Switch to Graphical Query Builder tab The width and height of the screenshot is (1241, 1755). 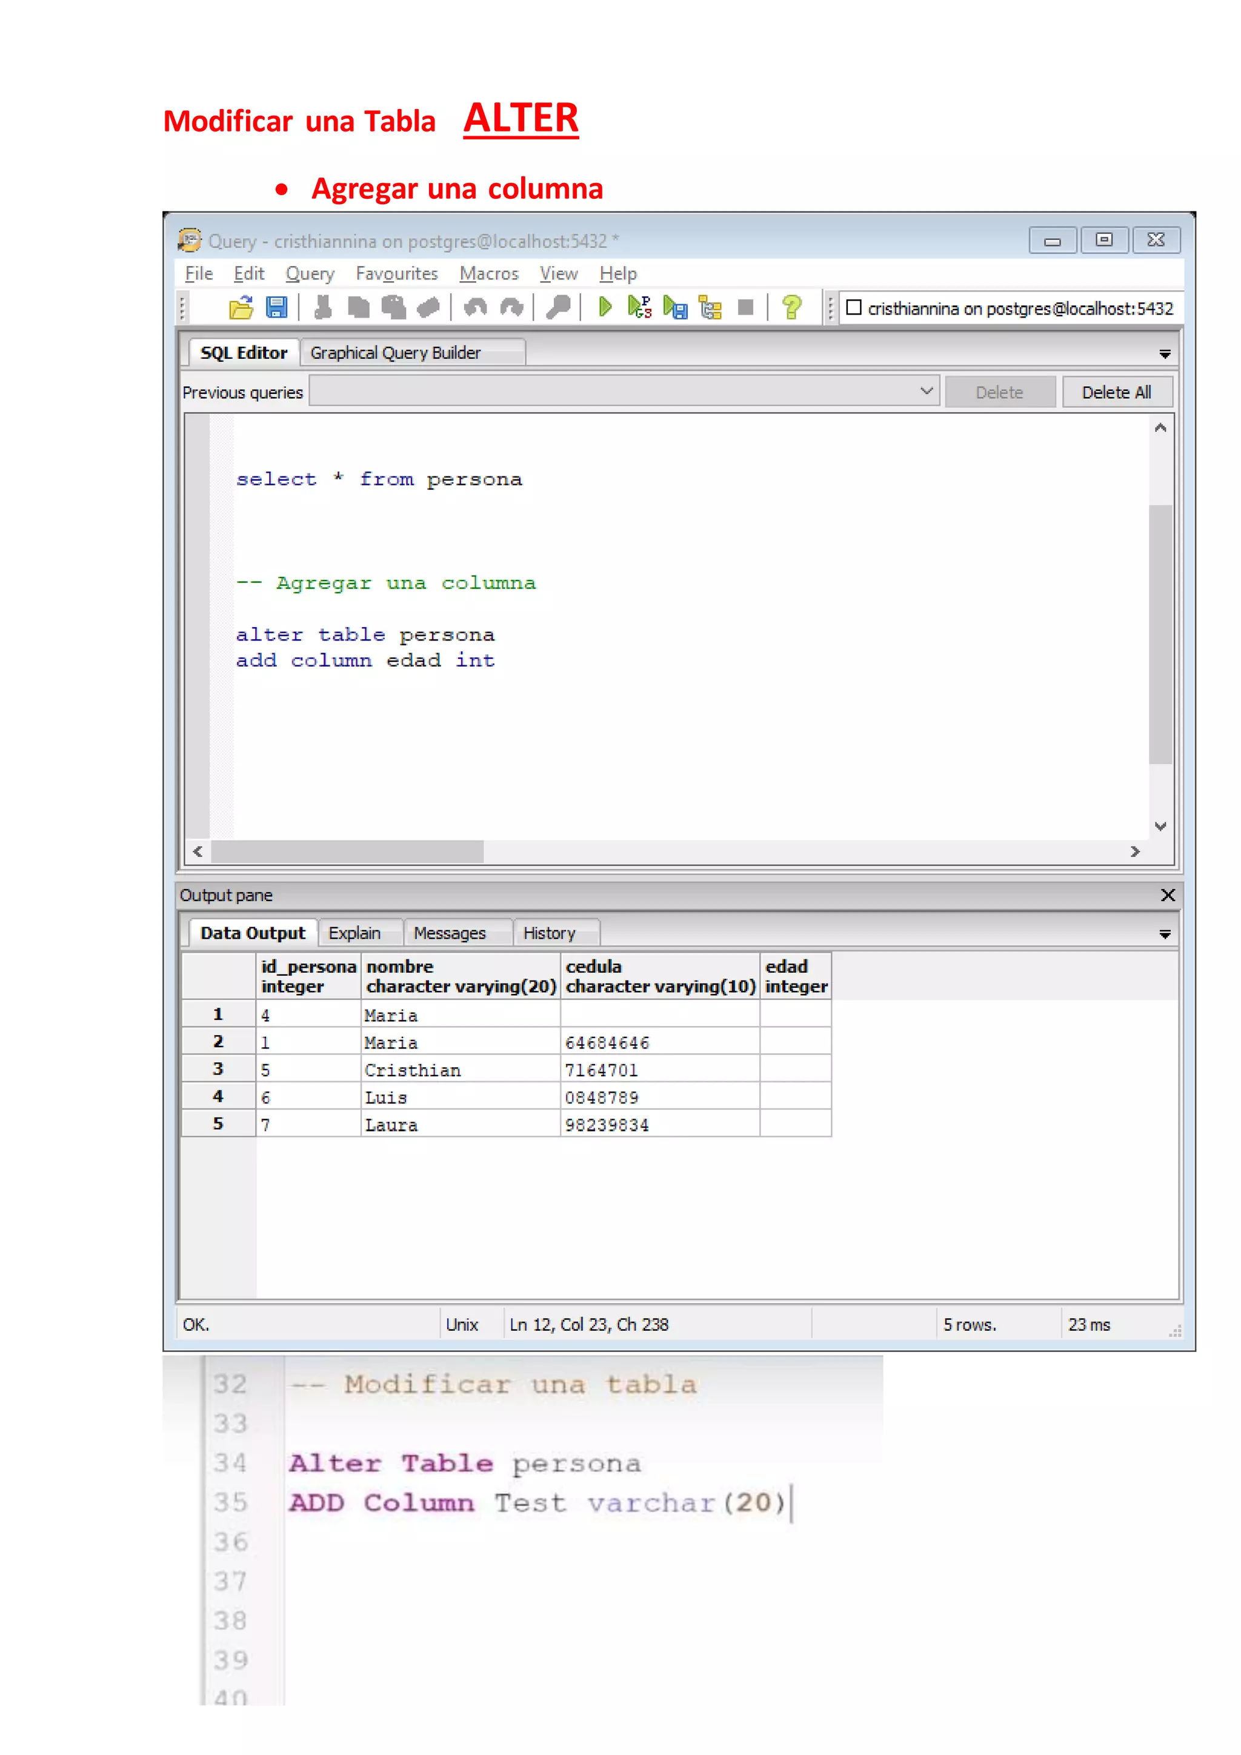click(413, 352)
